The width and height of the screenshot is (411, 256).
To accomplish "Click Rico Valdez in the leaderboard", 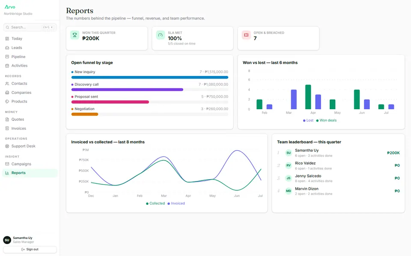I will tap(305, 163).
